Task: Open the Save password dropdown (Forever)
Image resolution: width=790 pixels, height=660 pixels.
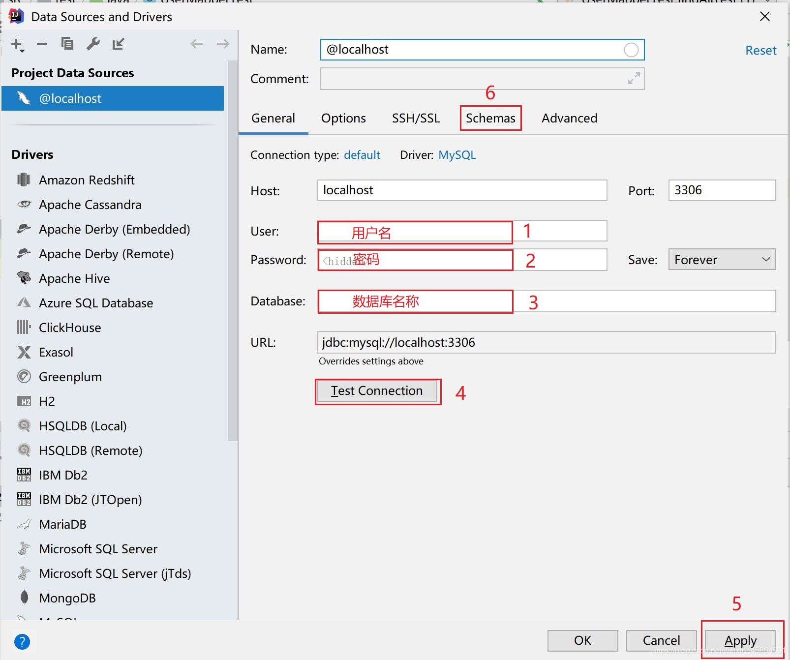Action: coord(722,259)
